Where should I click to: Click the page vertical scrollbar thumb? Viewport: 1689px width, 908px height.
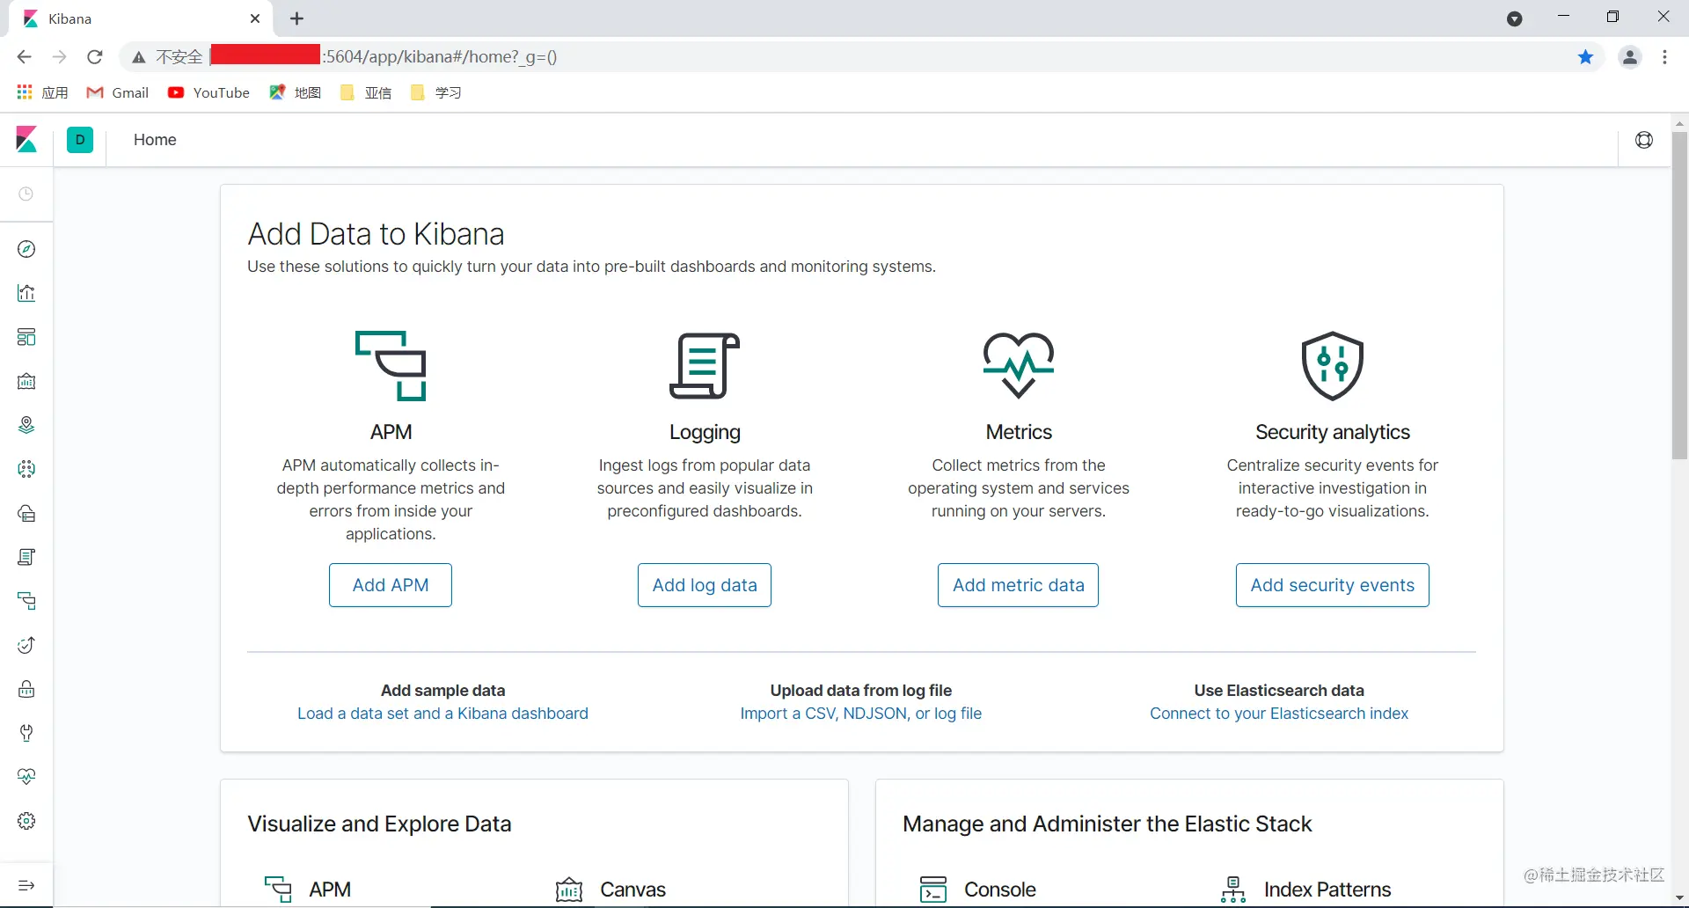tap(1679, 295)
